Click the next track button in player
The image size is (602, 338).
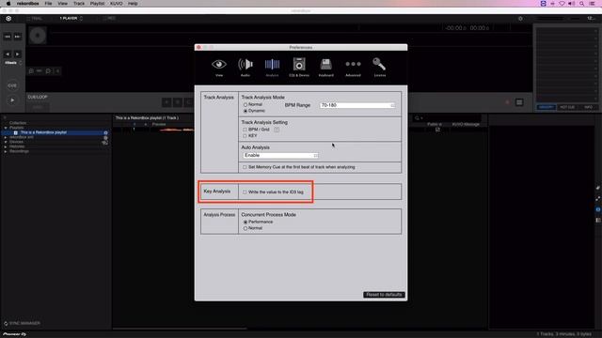(x=17, y=37)
